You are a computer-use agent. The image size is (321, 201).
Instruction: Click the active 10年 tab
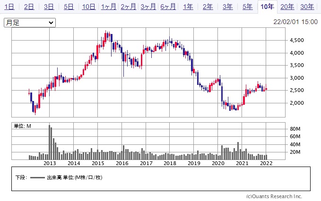[268, 7]
